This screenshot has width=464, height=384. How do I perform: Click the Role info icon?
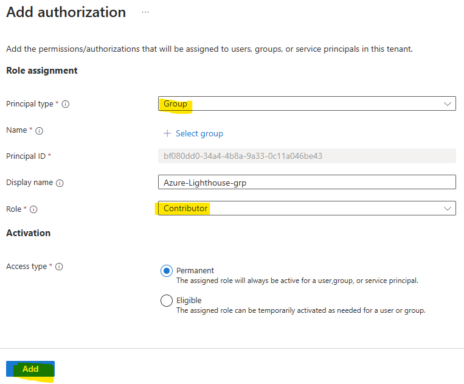tap(33, 209)
